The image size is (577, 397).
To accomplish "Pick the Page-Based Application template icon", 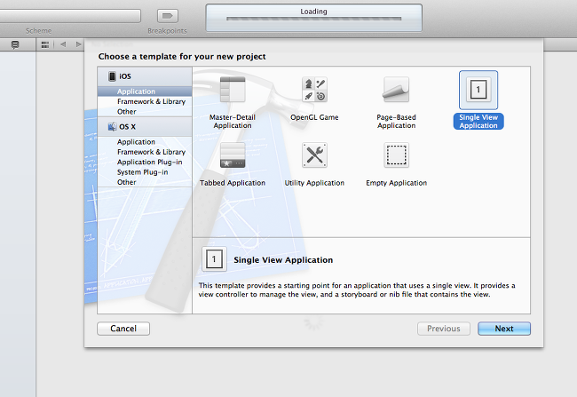I will (396, 90).
